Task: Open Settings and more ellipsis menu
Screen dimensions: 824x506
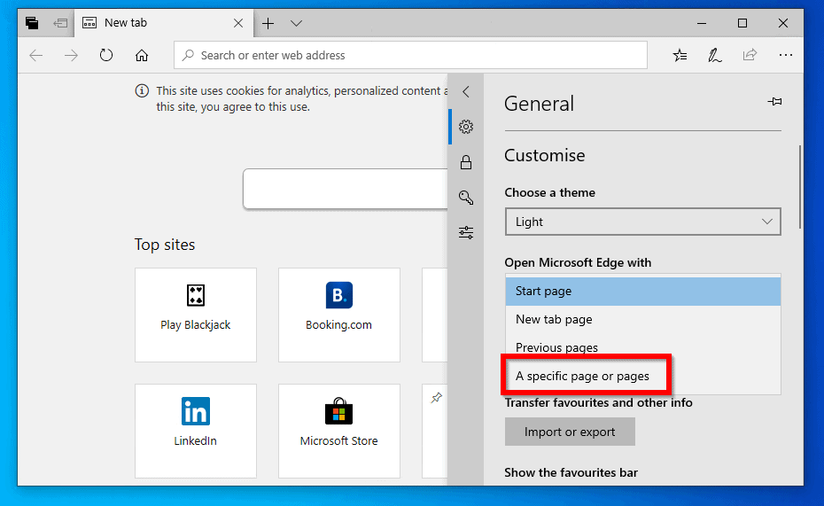Action: click(786, 55)
